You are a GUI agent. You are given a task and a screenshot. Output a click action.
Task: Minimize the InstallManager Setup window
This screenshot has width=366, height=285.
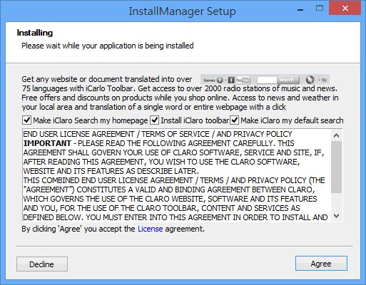300,10
